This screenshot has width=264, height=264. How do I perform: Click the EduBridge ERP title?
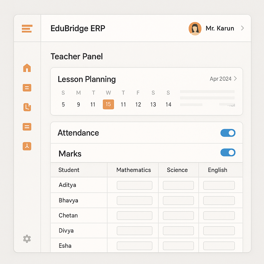[x=78, y=28]
